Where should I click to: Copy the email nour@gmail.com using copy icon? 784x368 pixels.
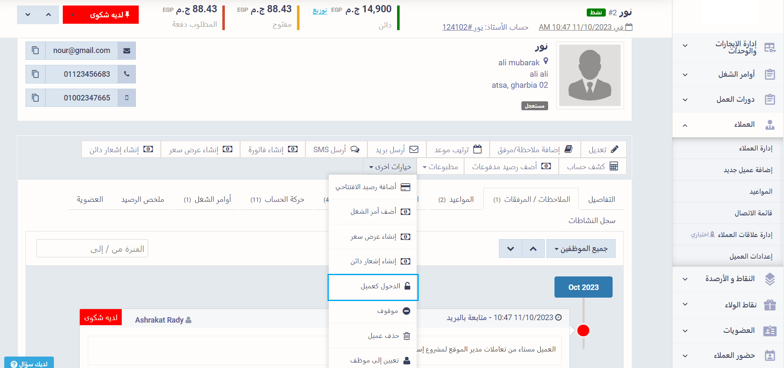pyautogui.click(x=35, y=50)
